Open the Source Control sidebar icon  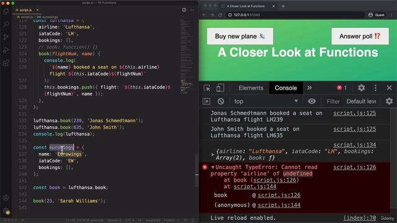pyautogui.click(x=6, y=37)
